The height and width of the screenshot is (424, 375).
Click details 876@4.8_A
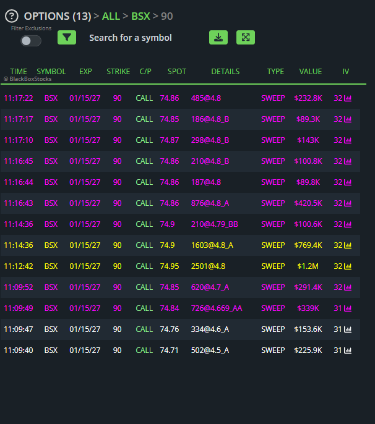click(x=210, y=203)
